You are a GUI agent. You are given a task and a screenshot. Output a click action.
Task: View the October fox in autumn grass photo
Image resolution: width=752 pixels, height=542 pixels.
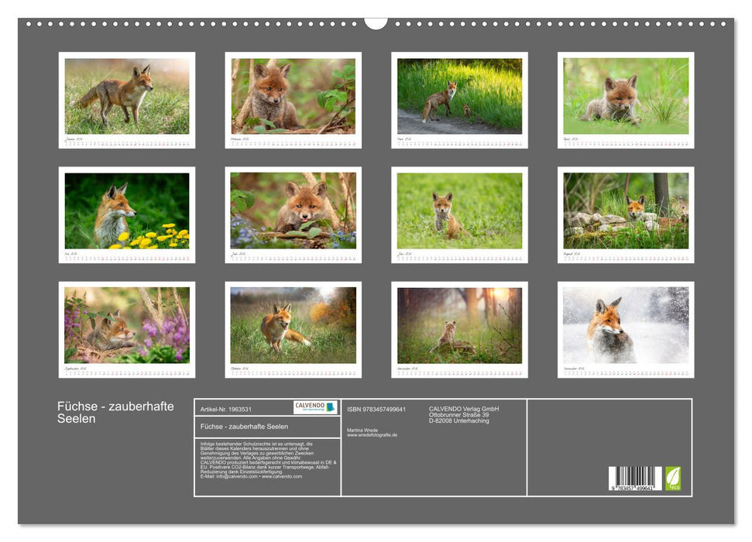[293, 325]
